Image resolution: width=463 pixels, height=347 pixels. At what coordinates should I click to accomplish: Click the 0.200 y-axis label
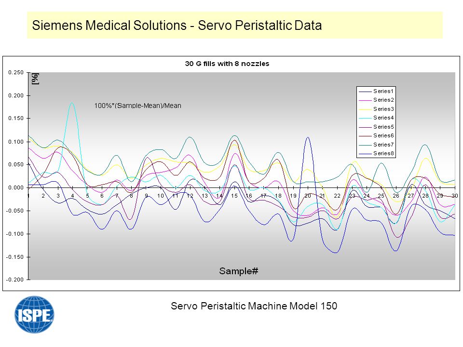tap(16, 95)
